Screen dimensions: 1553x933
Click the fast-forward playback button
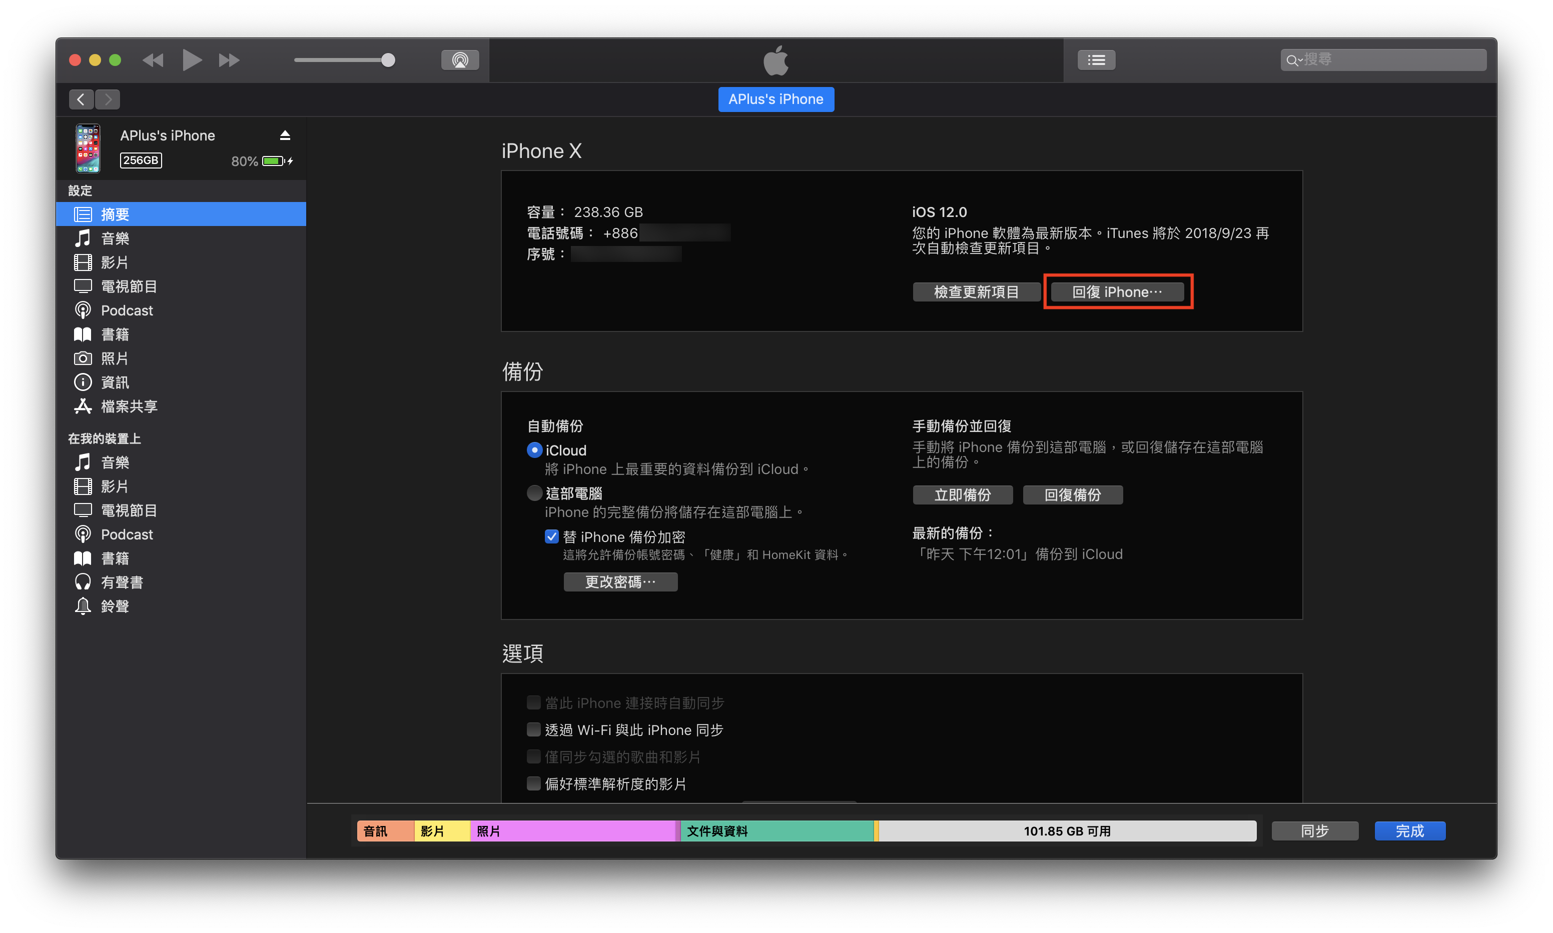[x=229, y=60]
